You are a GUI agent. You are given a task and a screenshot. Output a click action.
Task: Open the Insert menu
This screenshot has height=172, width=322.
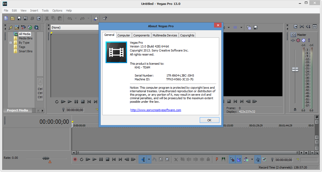pos(34,11)
